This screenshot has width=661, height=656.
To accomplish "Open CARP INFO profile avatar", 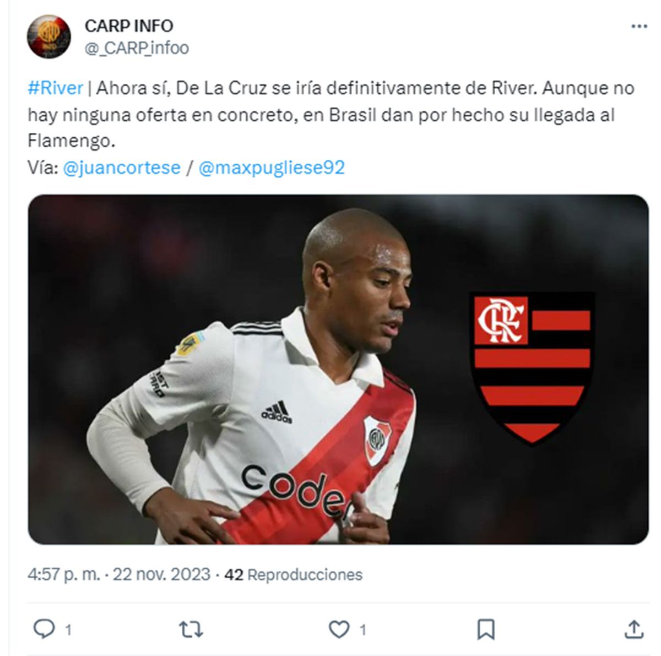I will pos(48,36).
